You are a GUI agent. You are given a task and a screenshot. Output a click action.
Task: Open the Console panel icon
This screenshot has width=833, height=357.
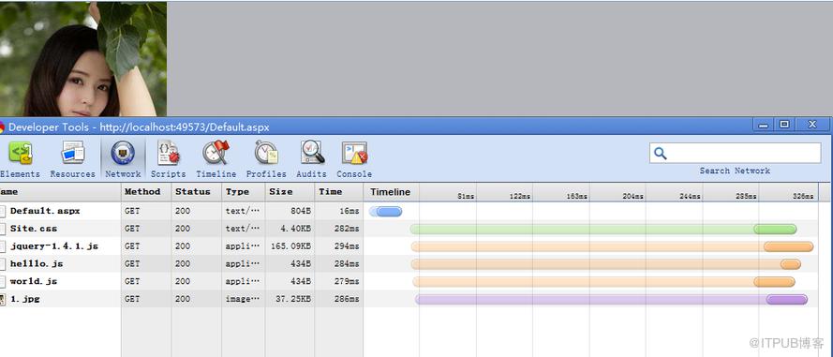(x=354, y=153)
